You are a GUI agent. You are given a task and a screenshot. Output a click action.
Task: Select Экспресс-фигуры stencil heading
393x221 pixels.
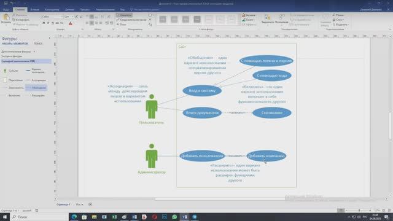[x=12, y=56]
